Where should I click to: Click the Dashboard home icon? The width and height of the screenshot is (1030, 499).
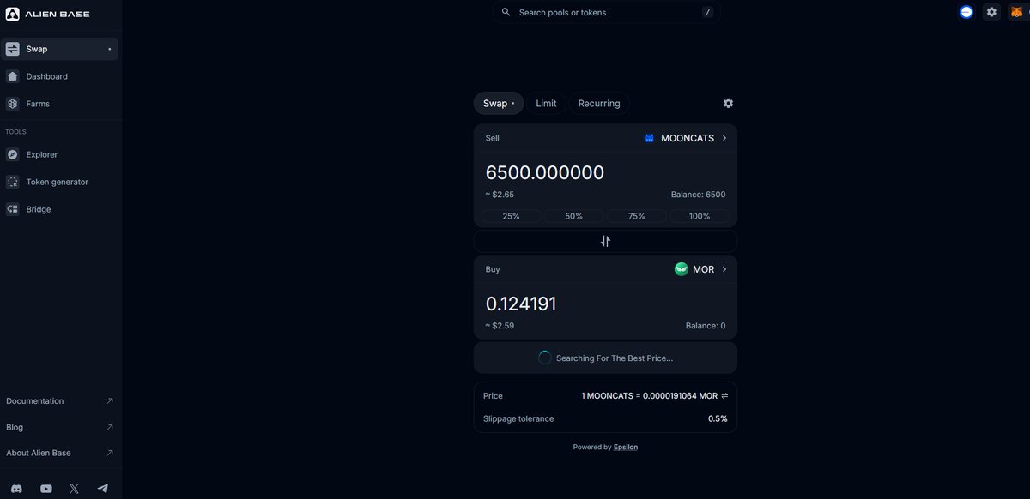pos(12,76)
